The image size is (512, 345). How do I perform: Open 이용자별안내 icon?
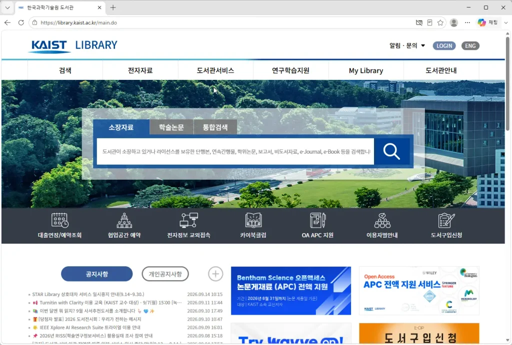382,221
